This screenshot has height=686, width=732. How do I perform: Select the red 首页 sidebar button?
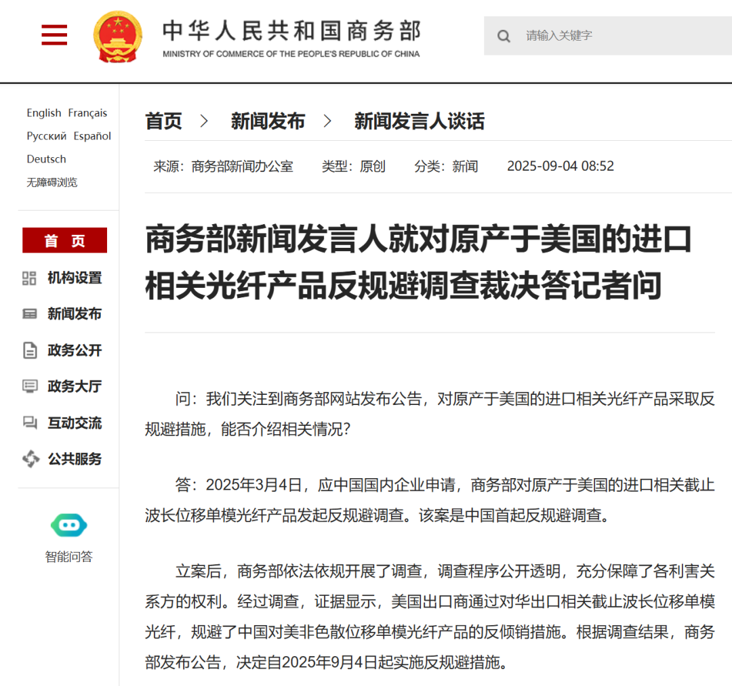click(x=64, y=240)
